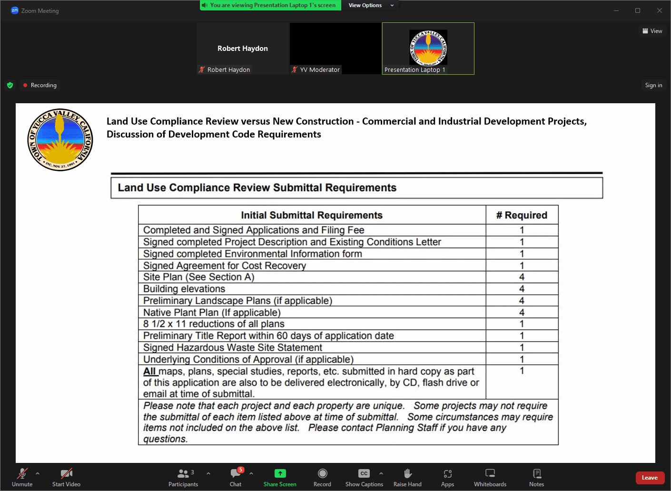Start Video camera

click(66, 477)
